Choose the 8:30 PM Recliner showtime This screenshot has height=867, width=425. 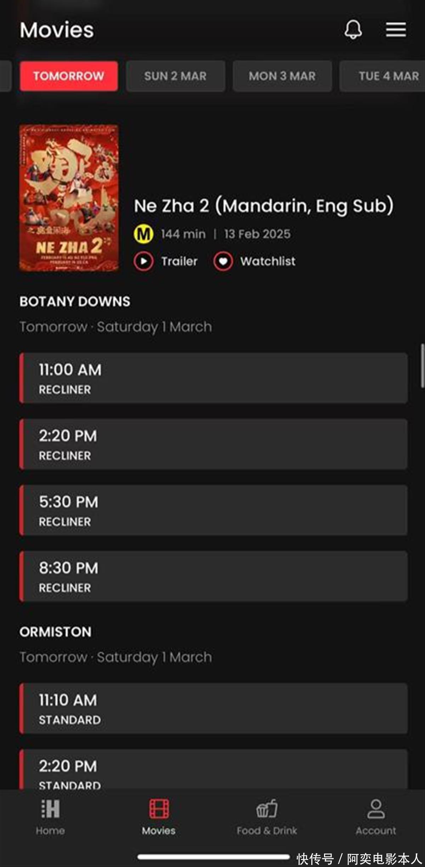point(213,576)
